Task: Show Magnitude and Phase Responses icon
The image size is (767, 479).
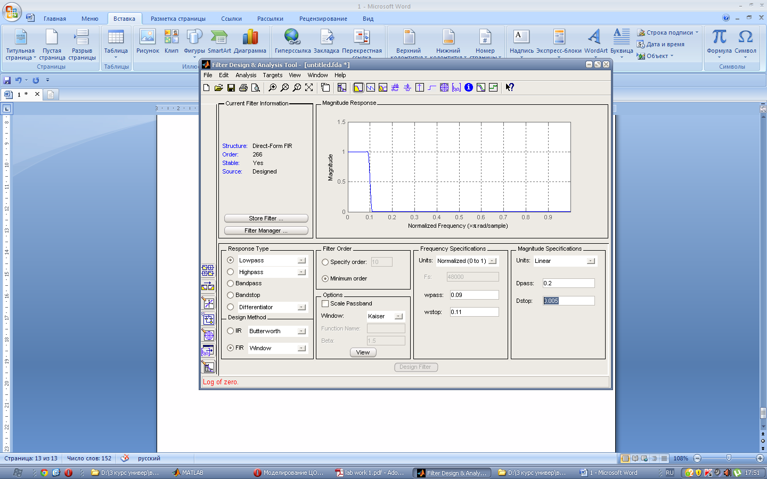Action: coord(383,88)
